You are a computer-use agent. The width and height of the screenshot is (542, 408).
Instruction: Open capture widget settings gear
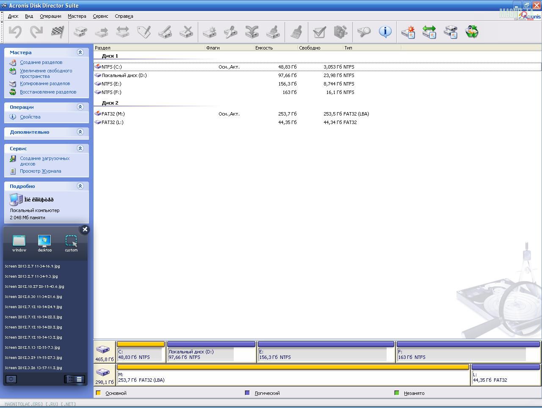point(11,379)
